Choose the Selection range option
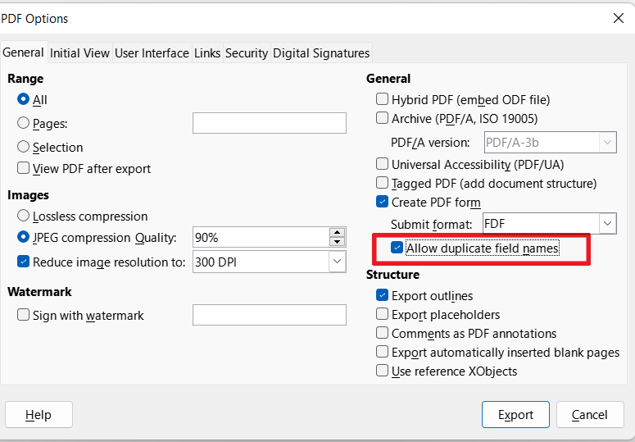Viewport: 635px width, 442px height. tap(24, 148)
